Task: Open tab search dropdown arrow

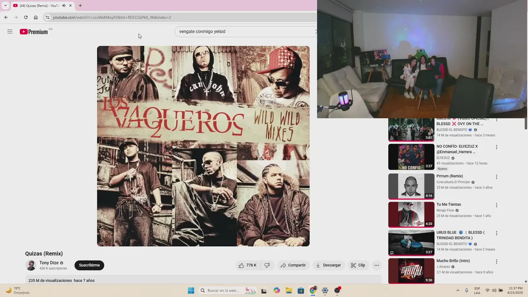Action: pos(5,5)
